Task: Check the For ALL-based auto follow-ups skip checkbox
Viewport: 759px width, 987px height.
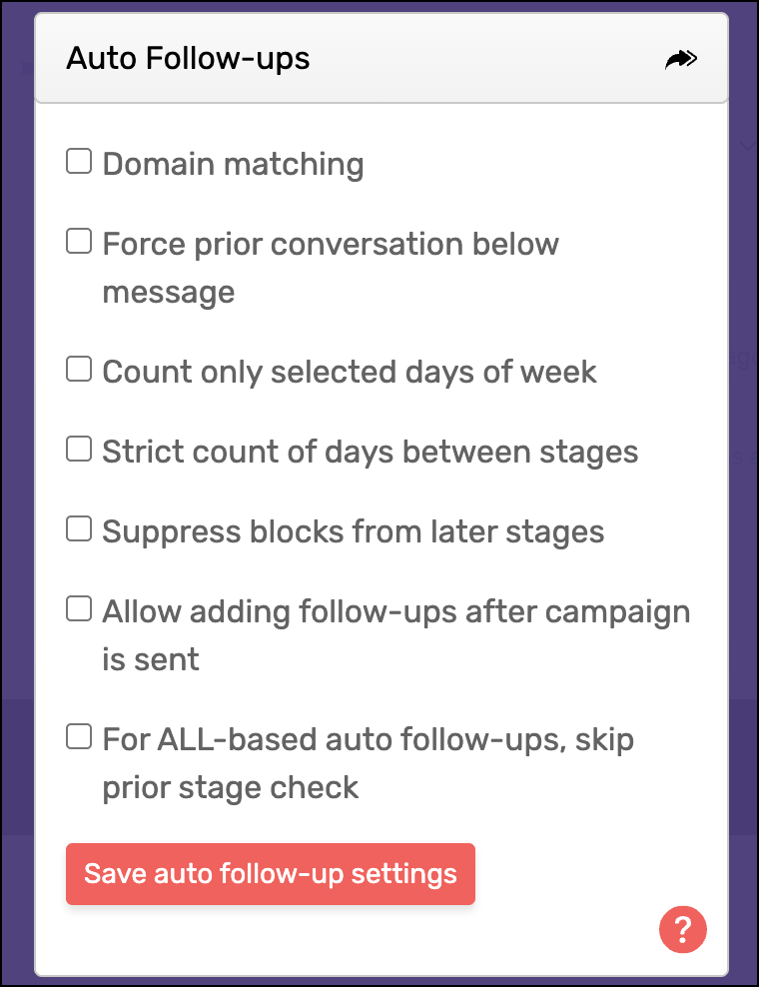Action: coord(79,736)
